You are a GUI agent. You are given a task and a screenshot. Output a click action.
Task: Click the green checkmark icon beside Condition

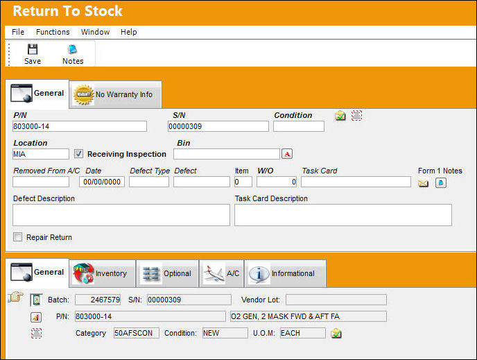point(340,116)
